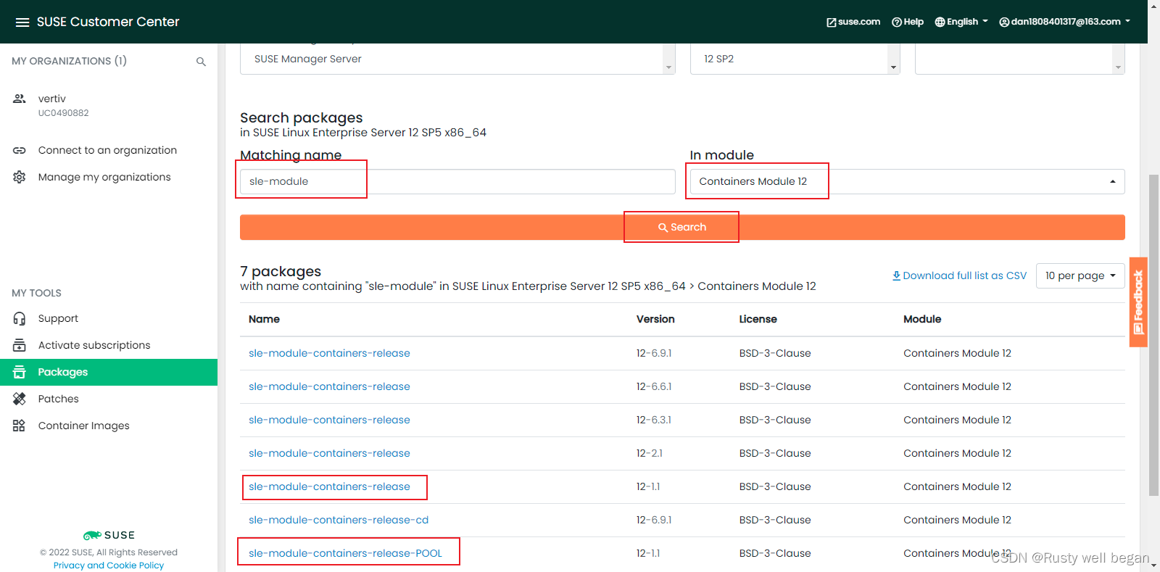This screenshot has height=572, width=1160.
Task: Click the Help question mark icon
Action: tap(897, 22)
